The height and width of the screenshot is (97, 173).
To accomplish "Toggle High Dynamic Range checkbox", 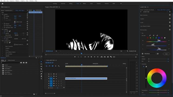I will [15, 44].
